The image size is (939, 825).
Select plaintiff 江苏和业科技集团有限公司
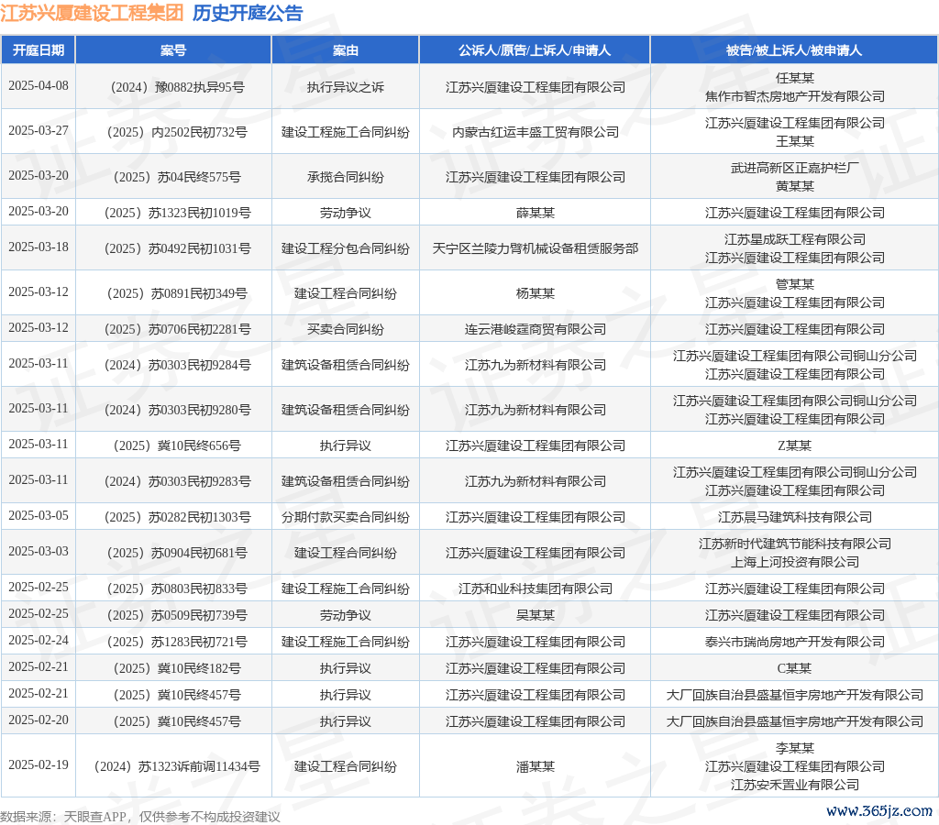536,589
